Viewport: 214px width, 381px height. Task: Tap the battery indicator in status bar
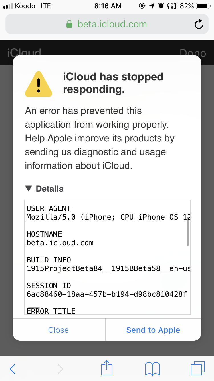click(203, 6)
